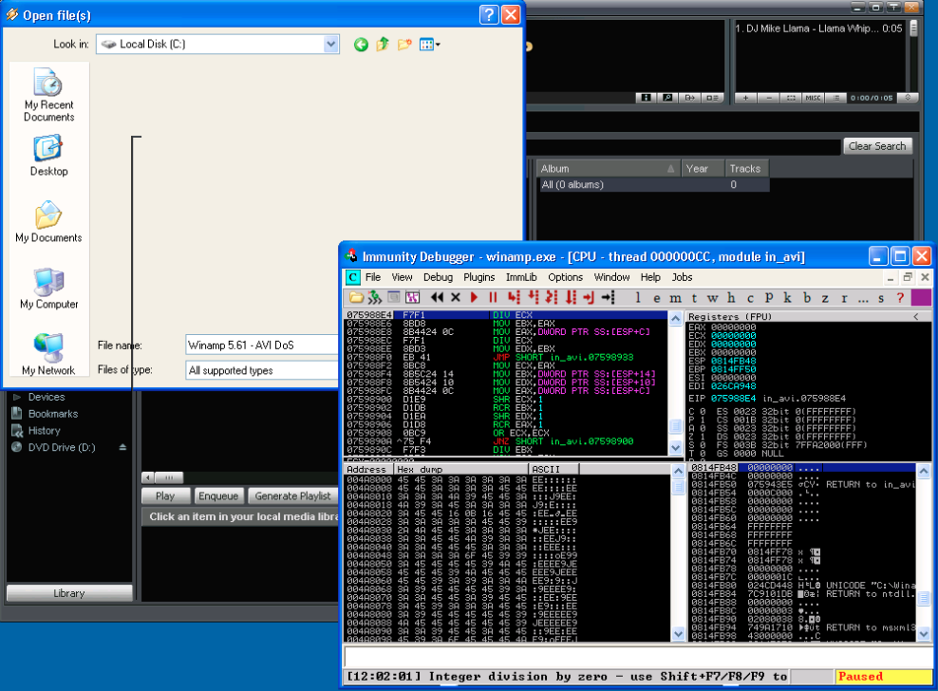This screenshot has width=938, height=691.
Task: Select My Documents in the places bar
Action: coord(49,222)
